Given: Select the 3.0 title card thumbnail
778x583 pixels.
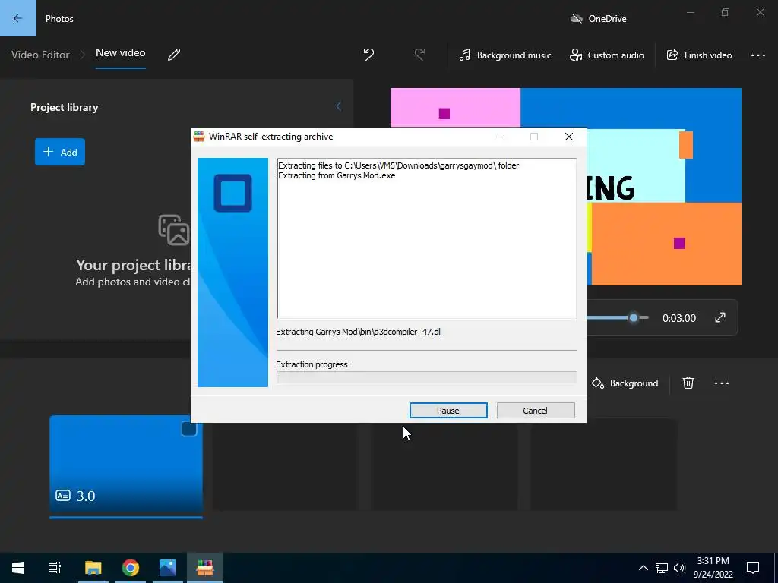Looking at the screenshot, I should [126, 464].
